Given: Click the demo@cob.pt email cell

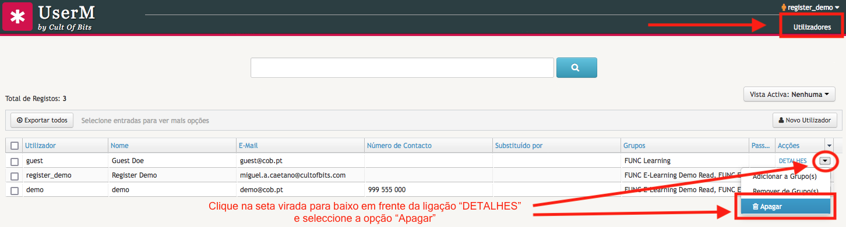Looking at the screenshot, I should [x=261, y=189].
